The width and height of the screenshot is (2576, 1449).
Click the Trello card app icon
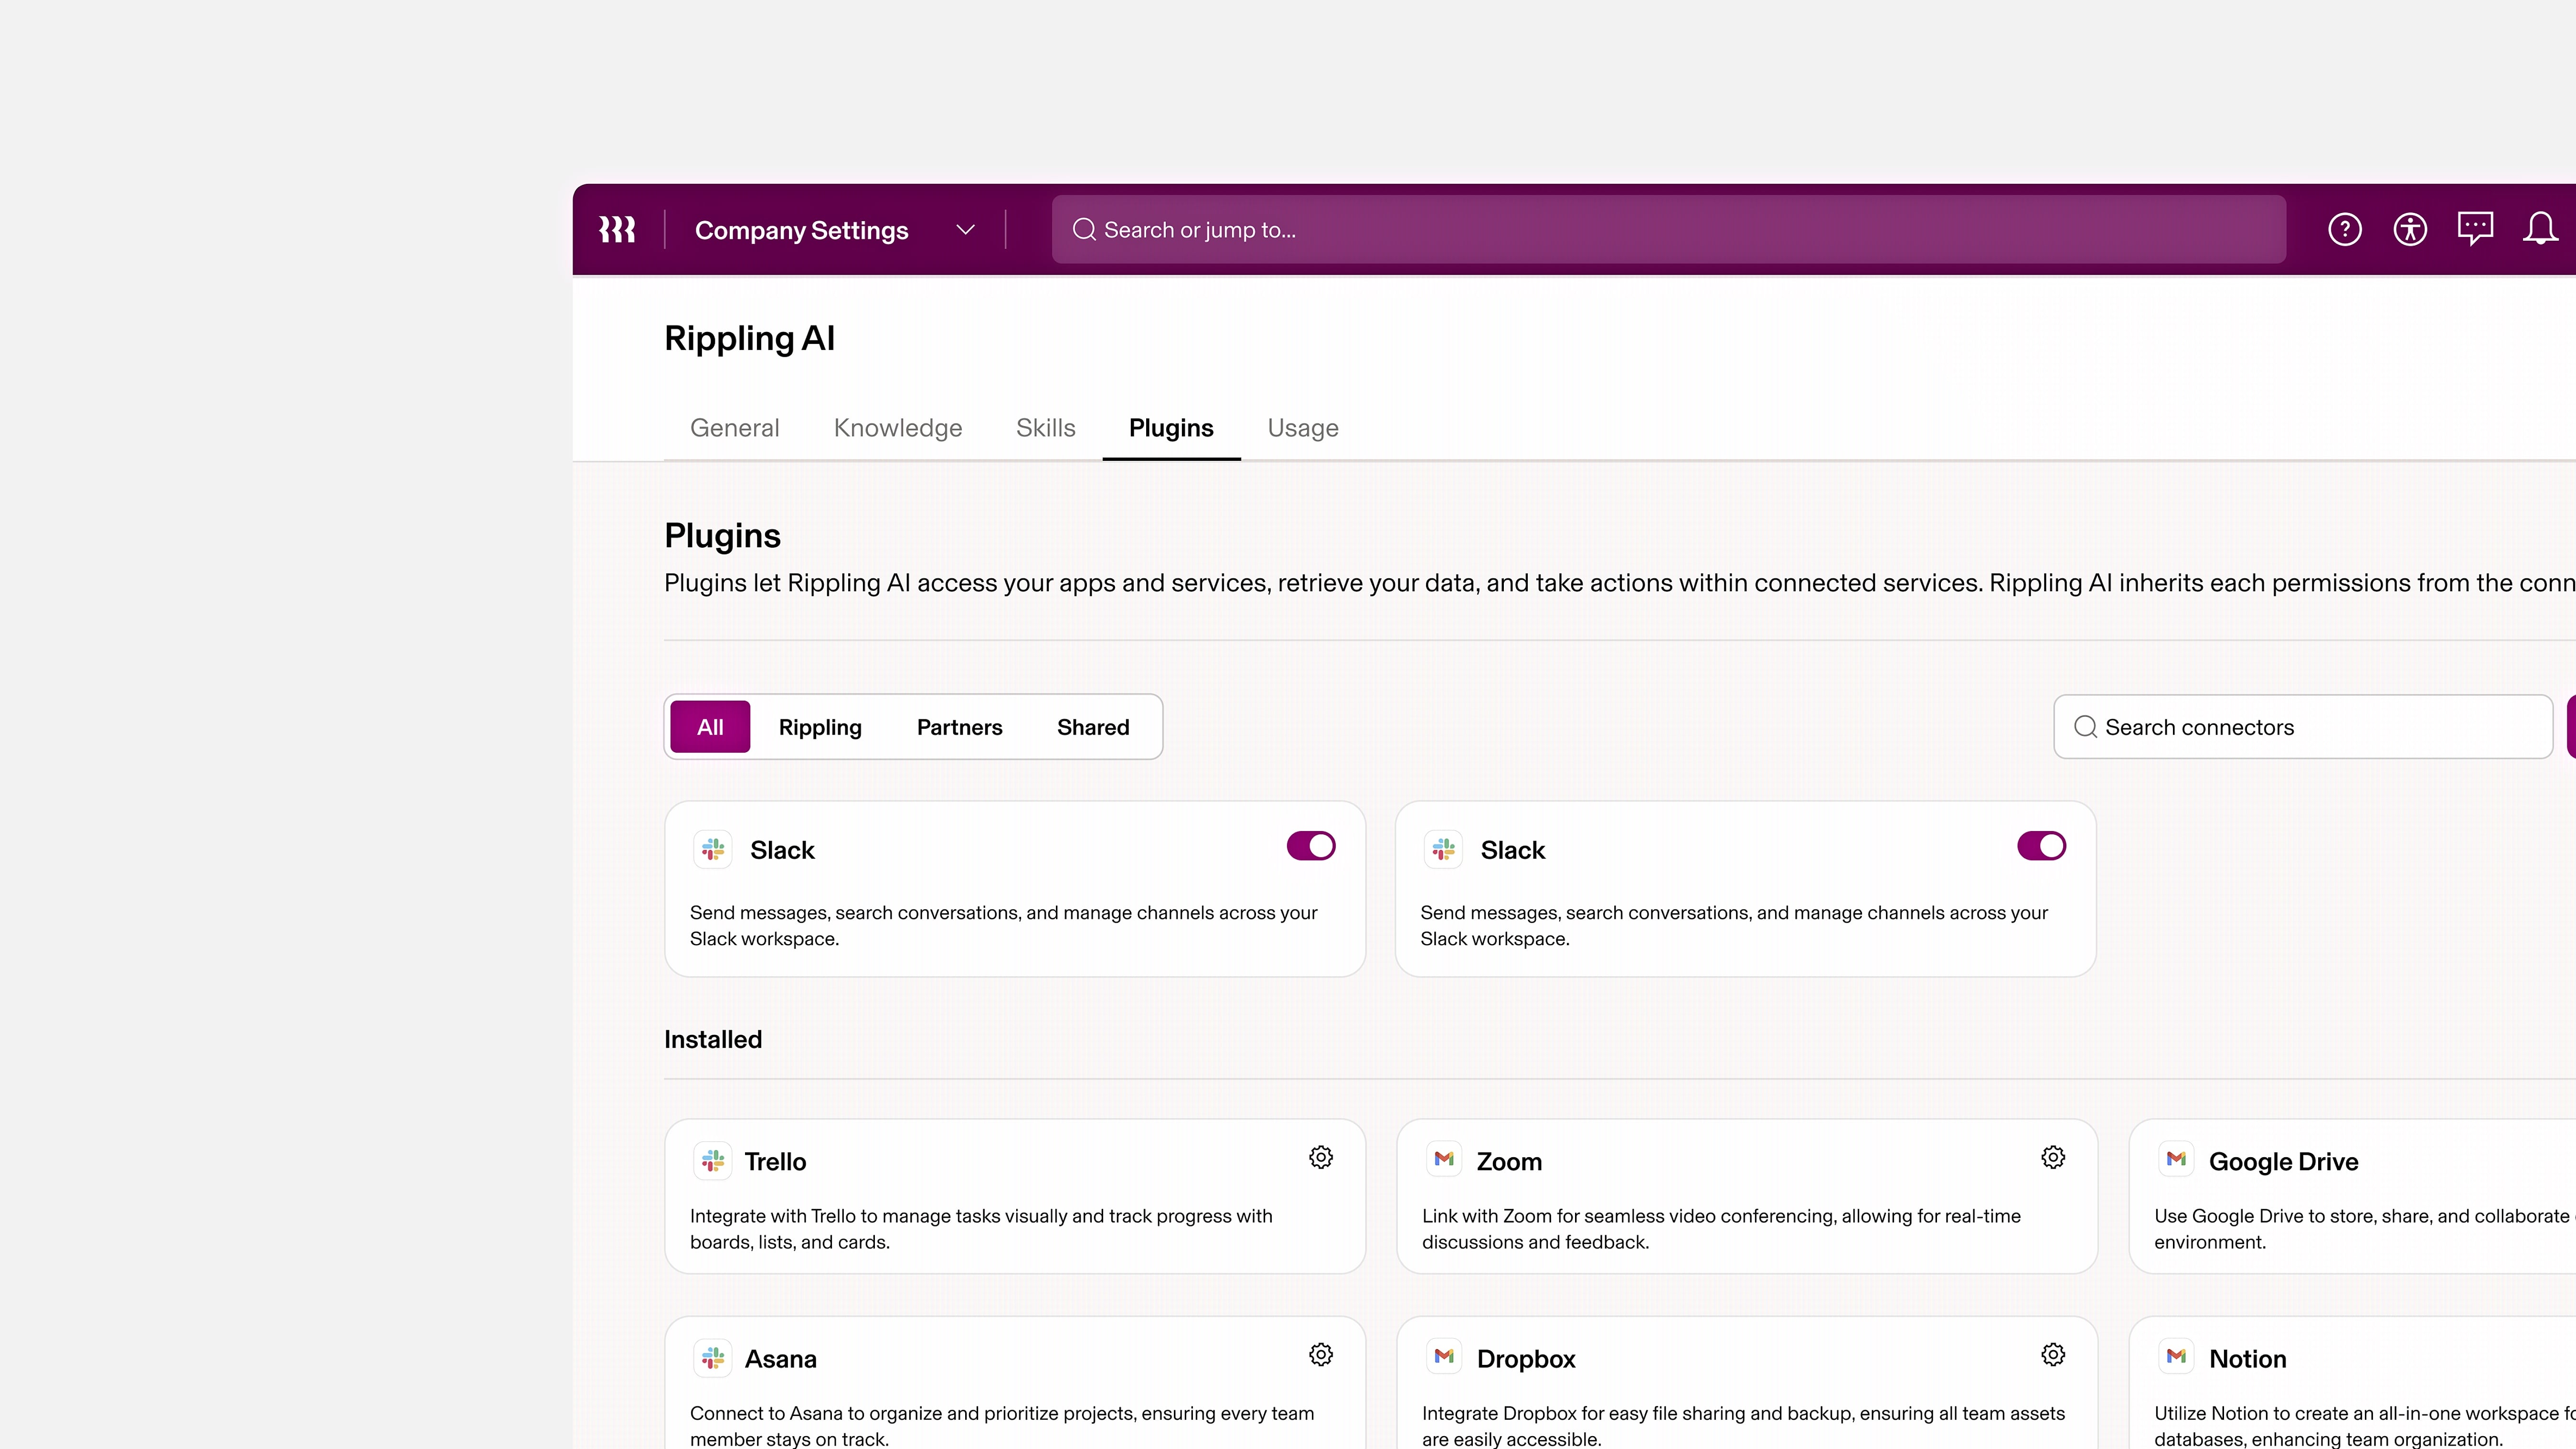pos(713,1160)
